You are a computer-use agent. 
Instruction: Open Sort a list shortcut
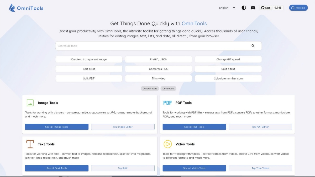[89, 69]
